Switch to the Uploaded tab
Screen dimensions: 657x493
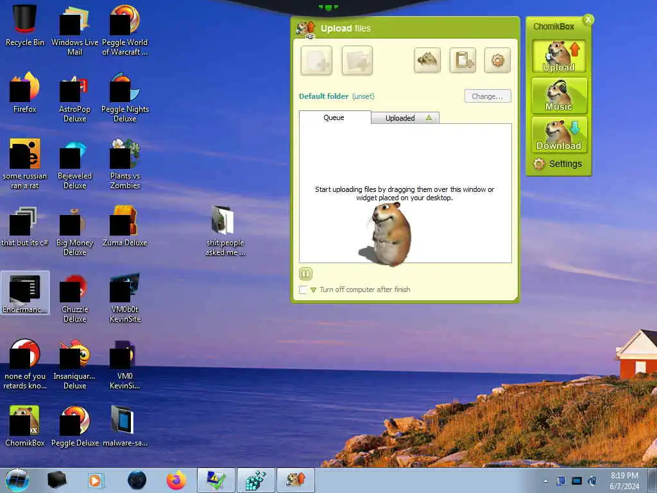405,118
